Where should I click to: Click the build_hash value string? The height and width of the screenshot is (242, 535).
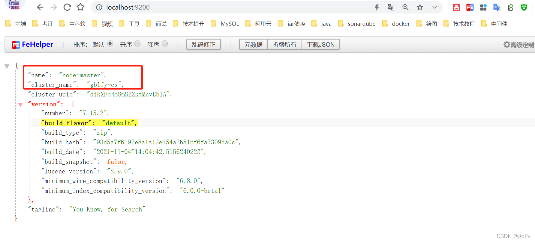click(166, 142)
